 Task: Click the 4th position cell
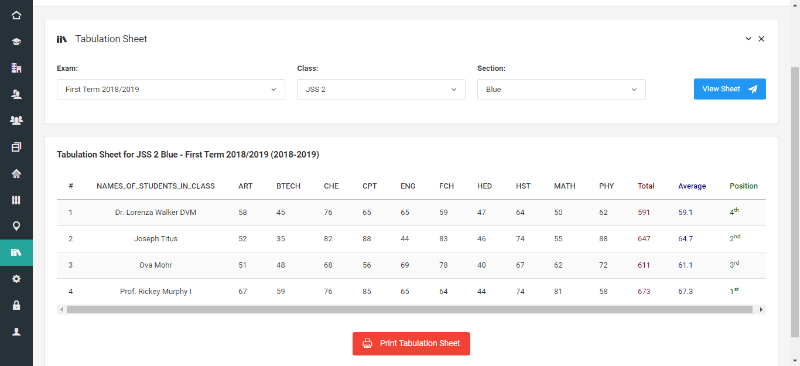734,212
